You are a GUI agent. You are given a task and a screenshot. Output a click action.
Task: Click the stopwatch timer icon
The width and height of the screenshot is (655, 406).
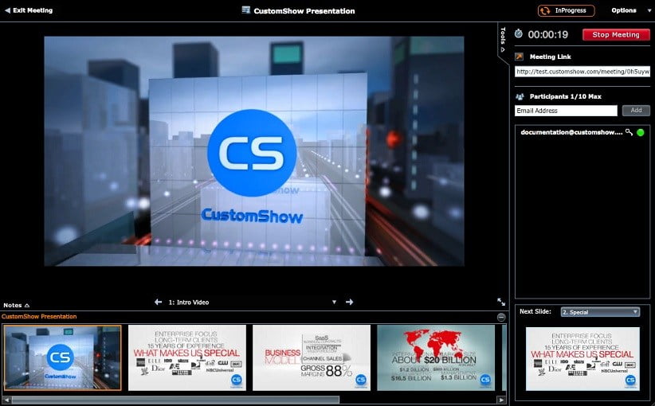tap(519, 33)
